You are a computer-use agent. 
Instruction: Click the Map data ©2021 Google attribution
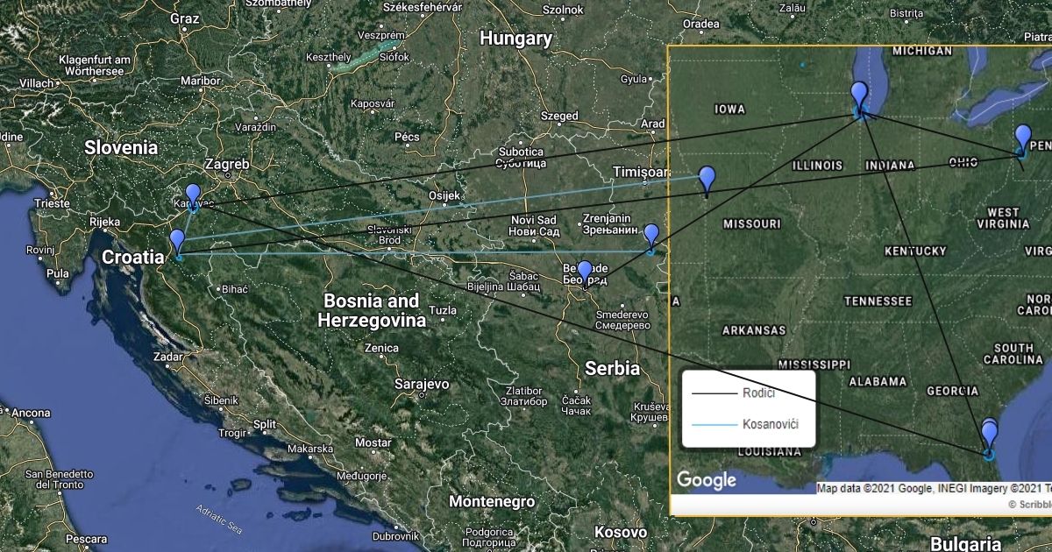coord(934,489)
